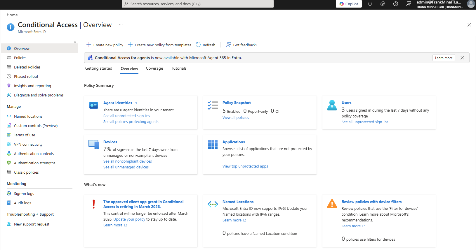Open See all policies protecting agents link
Screen dimensions: 476x250
point(131,122)
